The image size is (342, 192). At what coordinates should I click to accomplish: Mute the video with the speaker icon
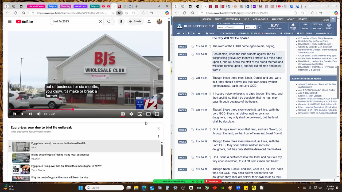tap(39, 114)
